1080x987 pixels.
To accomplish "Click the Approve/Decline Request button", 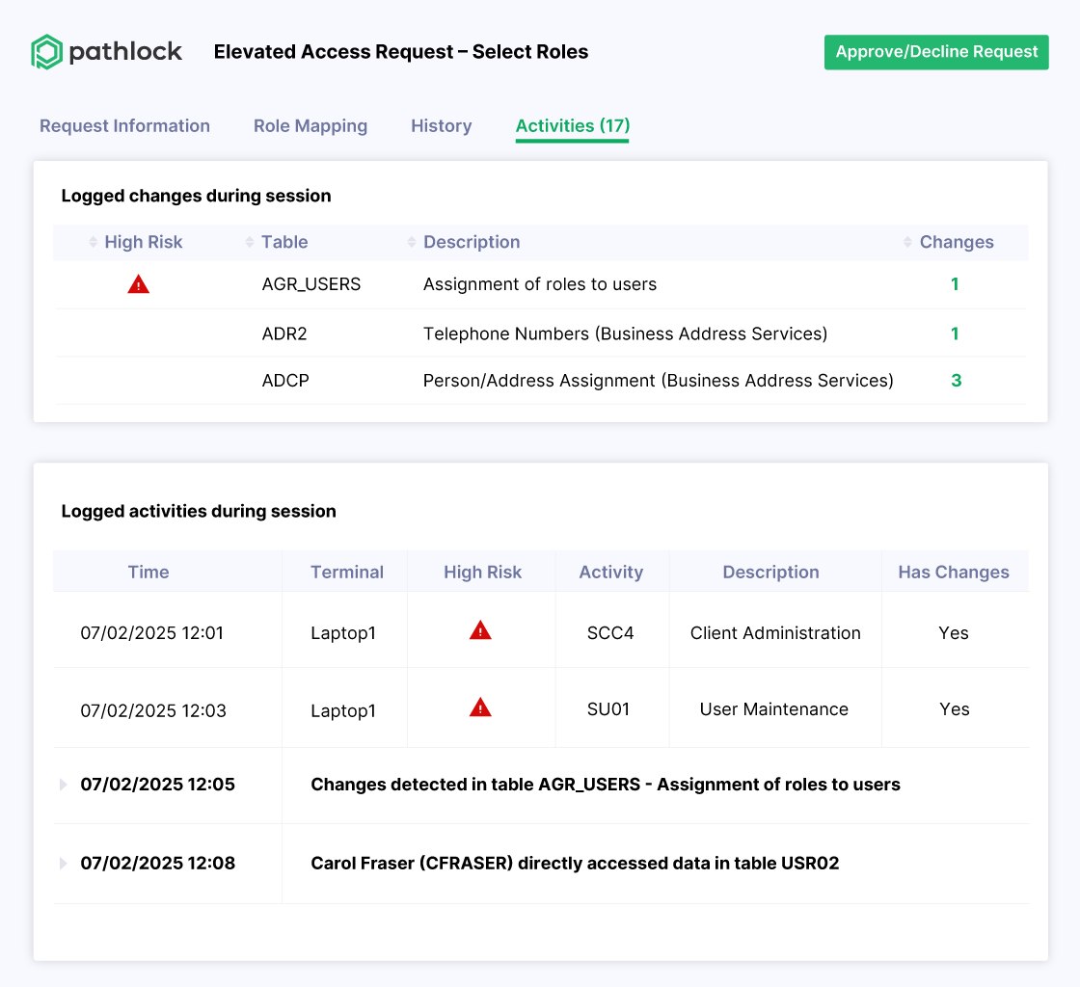I will tap(935, 52).
